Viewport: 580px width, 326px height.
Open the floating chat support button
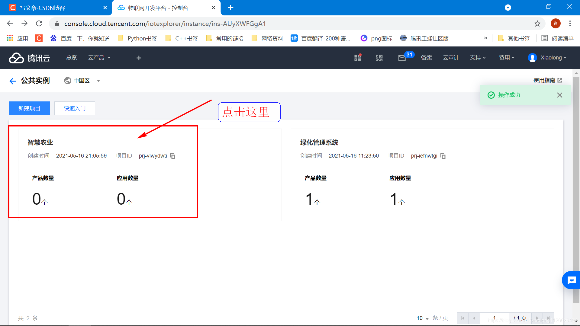571,280
